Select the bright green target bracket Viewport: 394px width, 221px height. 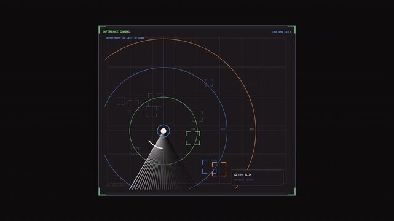(193, 138)
